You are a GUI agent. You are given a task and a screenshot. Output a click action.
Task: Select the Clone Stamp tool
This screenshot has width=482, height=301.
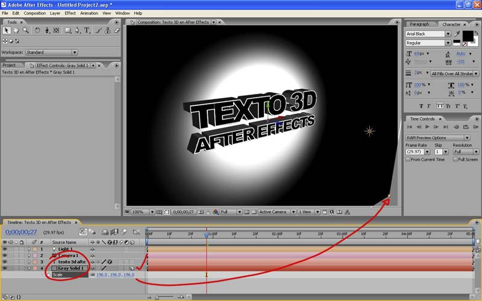pos(108,31)
